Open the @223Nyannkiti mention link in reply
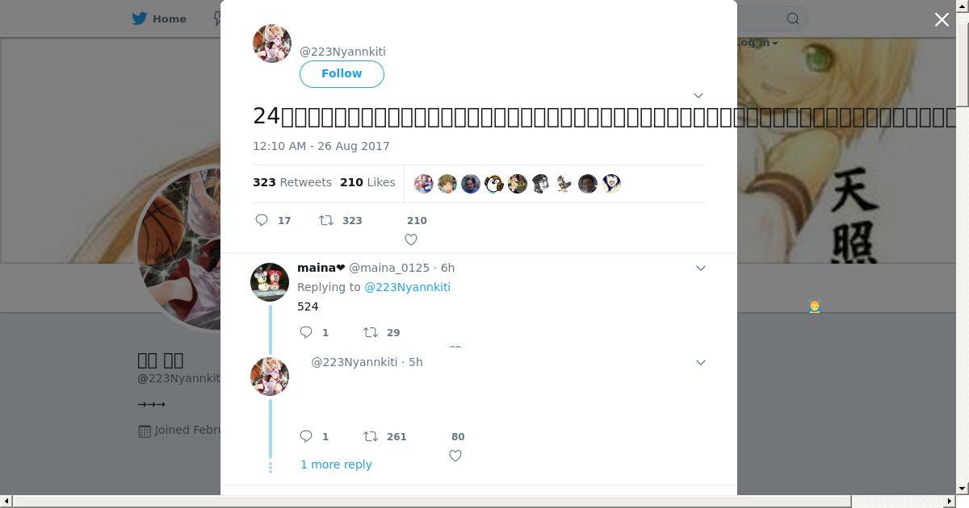969x508 pixels. [407, 287]
